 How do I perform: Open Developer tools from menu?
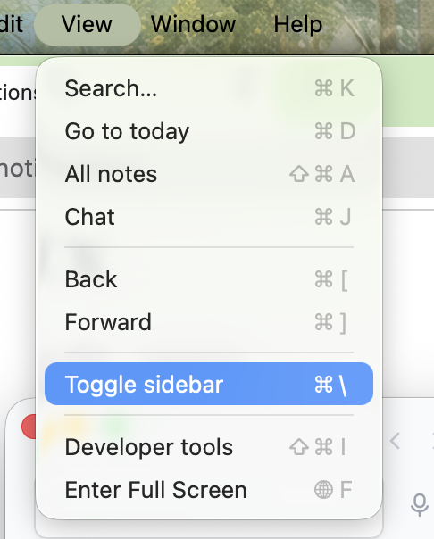click(x=209, y=447)
